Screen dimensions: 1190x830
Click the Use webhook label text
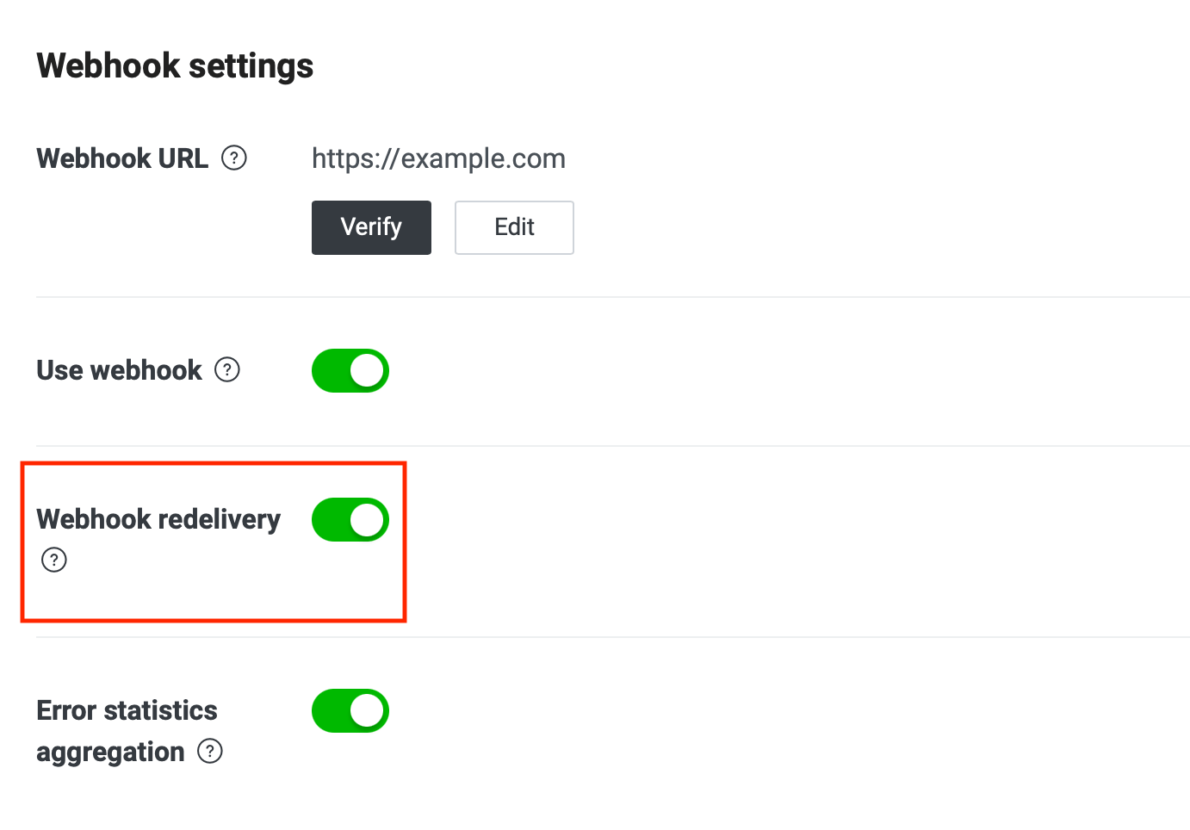click(119, 370)
